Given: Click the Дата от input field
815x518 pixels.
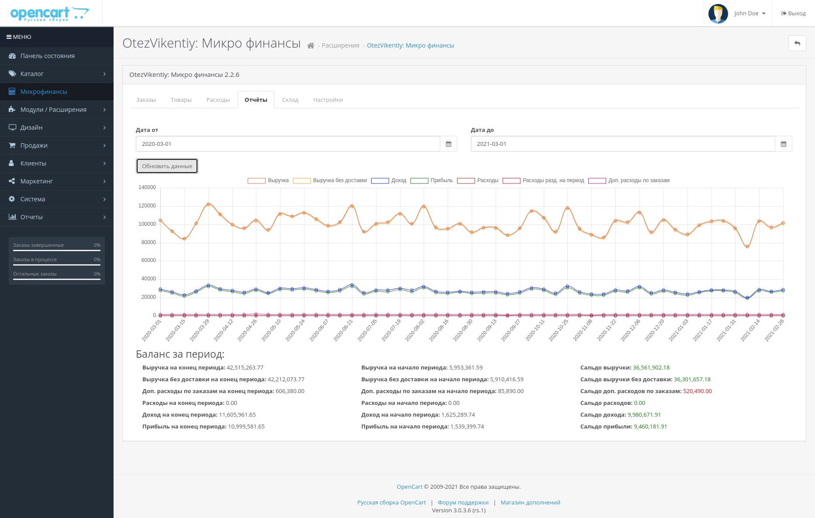Looking at the screenshot, I should click(x=288, y=144).
